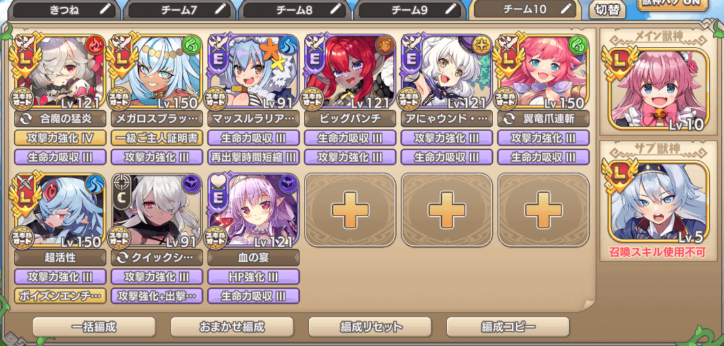Click the 編成コピー button
Image resolution: width=724 pixels, height=346 pixels.
click(x=508, y=327)
